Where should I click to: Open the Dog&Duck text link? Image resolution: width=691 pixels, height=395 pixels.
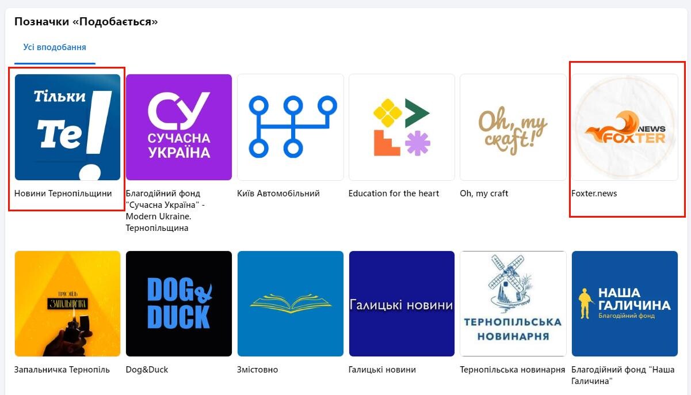click(147, 370)
